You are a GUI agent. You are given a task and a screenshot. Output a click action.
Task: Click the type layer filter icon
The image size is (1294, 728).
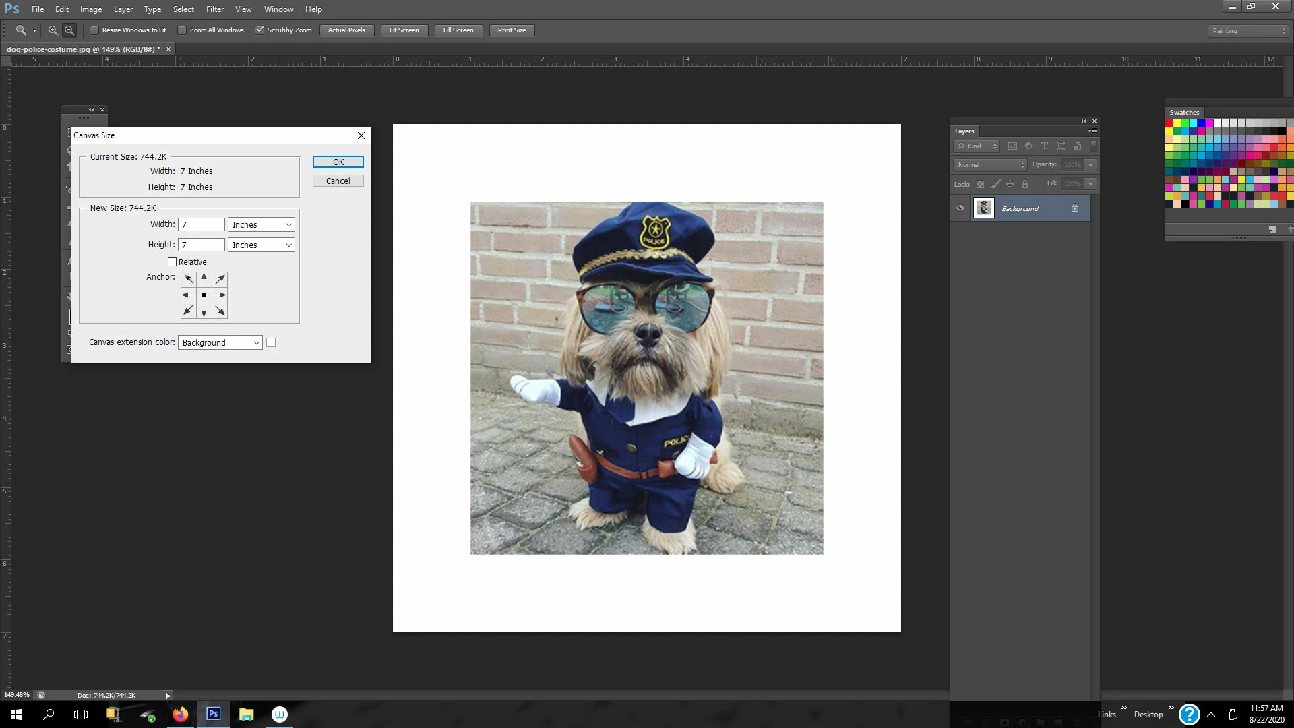pyautogui.click(x=1045, y=146)
